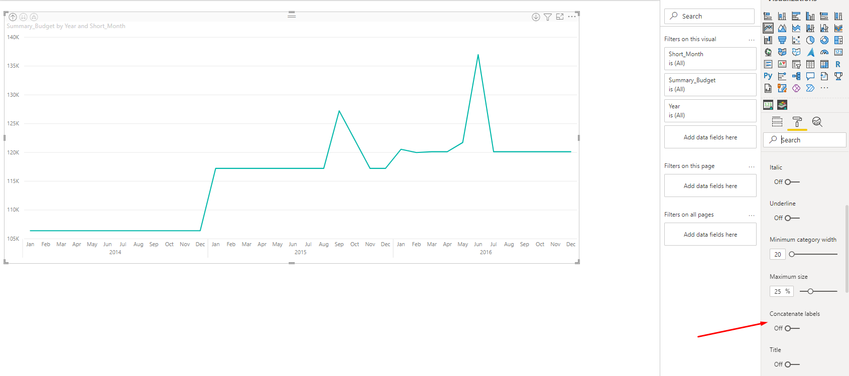The width and height of the screenshot is (849, 376).
Task: Select the R script visual
Action: point(838,64)
